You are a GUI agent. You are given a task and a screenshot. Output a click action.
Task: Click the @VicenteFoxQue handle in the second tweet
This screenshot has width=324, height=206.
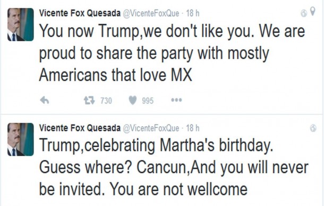click(x=151, y=128)
